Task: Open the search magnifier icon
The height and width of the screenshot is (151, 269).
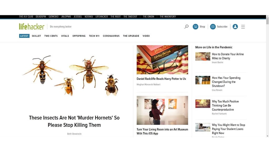Action: (x=187, y=26)
